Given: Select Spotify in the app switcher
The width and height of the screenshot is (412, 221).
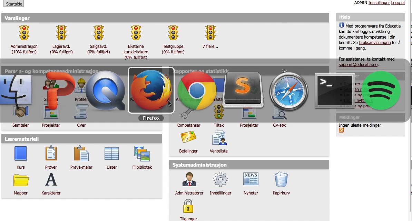Looking at the screenshot, I should (381, 91).
